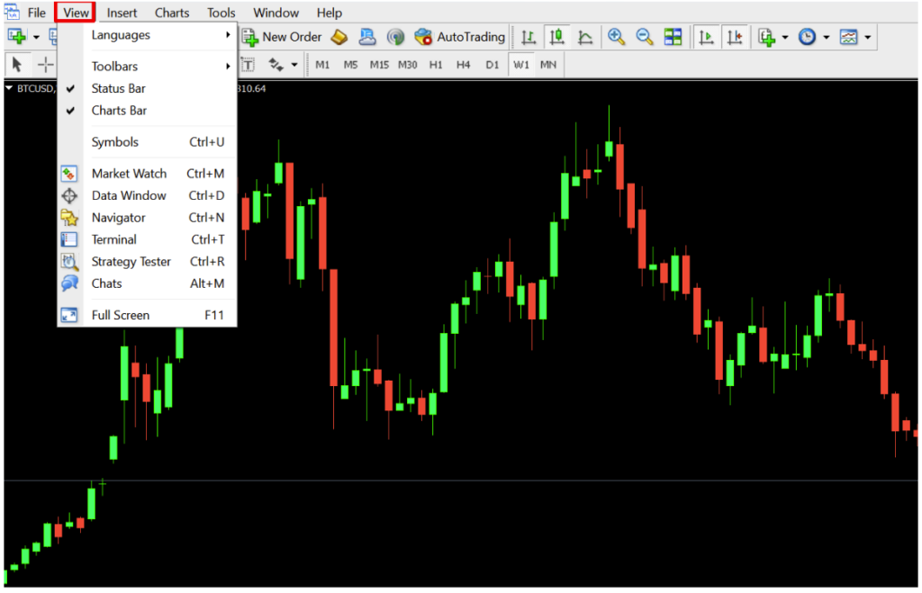Switch to the MN monthly timeframe

[548, 65]
